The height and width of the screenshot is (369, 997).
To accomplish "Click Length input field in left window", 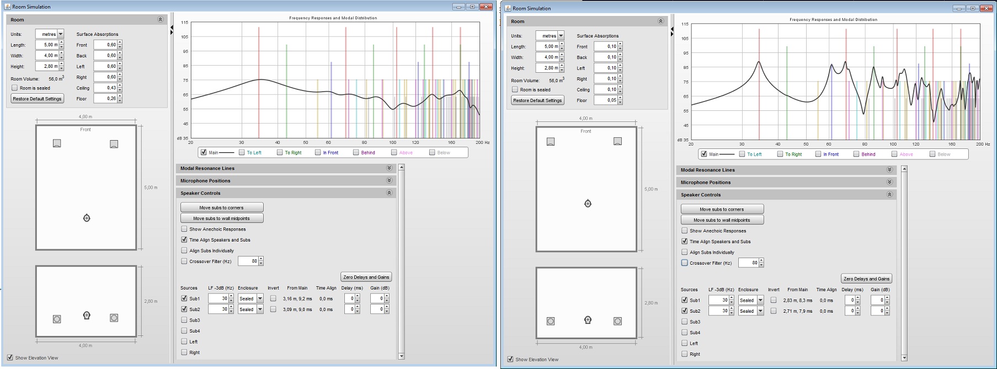I will click(x=47, y=45).
